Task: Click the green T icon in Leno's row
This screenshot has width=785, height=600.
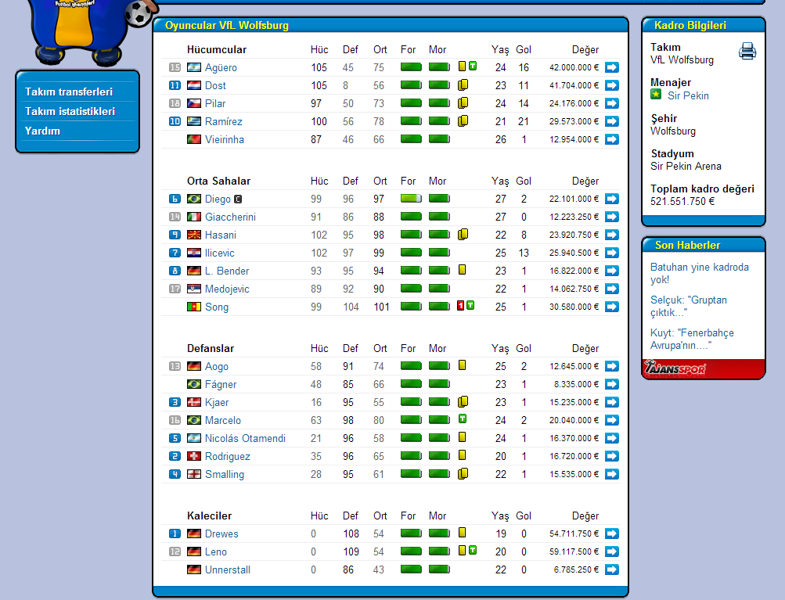Action: [473, 551]
